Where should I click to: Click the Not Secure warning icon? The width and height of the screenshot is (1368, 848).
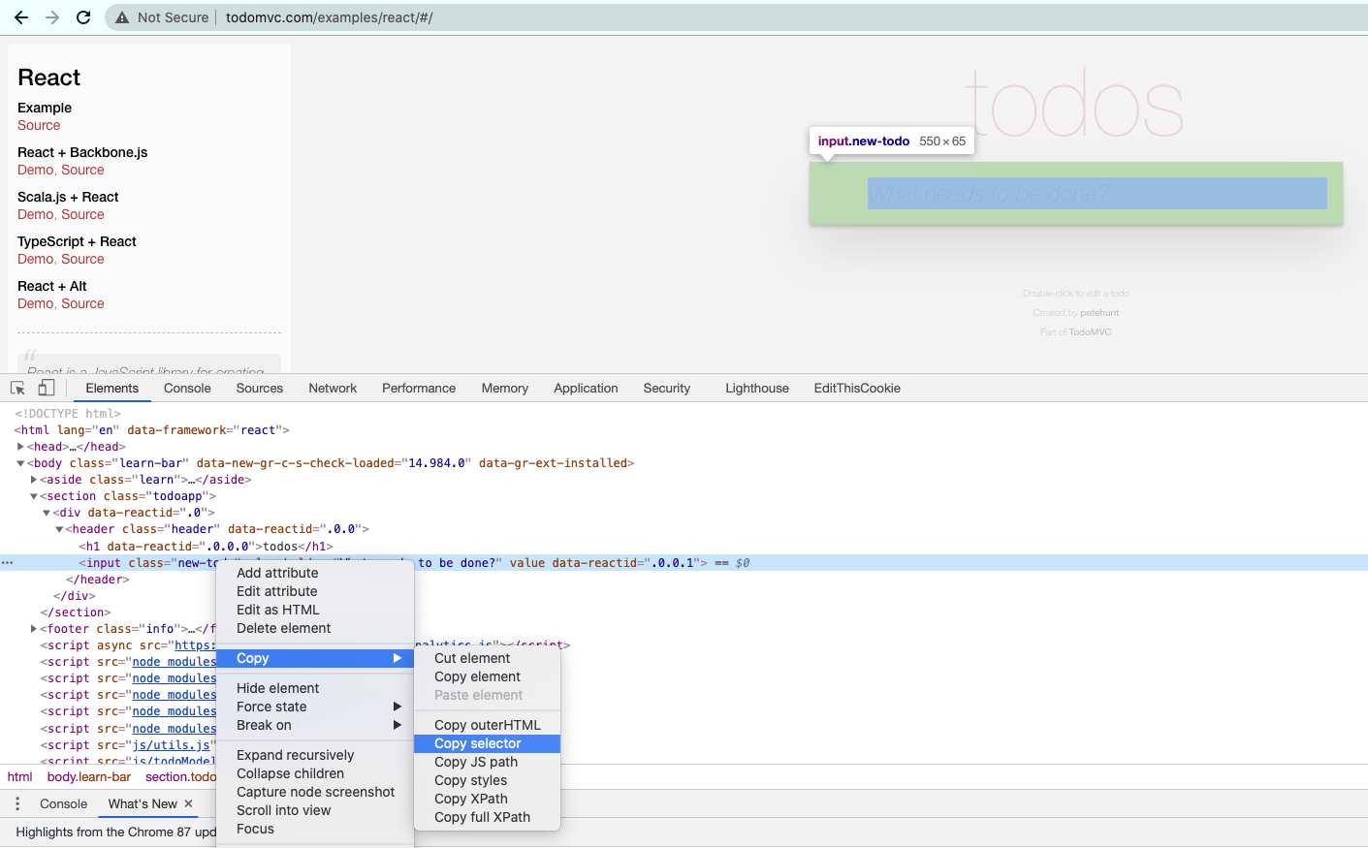coord(122,17)
